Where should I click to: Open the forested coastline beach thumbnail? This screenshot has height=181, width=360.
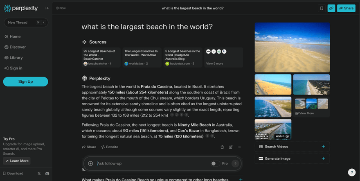point(311,84)
